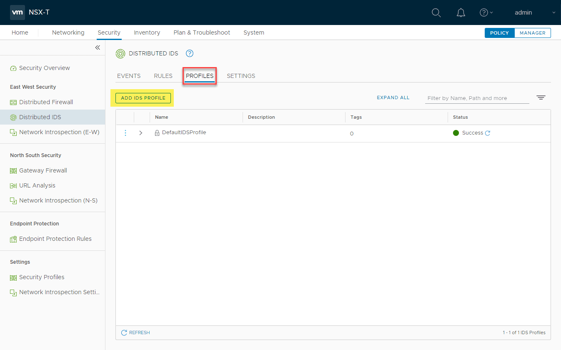Image resolution: width=561 pixels, height=350 pixels.
Task: Open the DefaultIDSProfile actions menu
Action: click(x=125, y=133)
